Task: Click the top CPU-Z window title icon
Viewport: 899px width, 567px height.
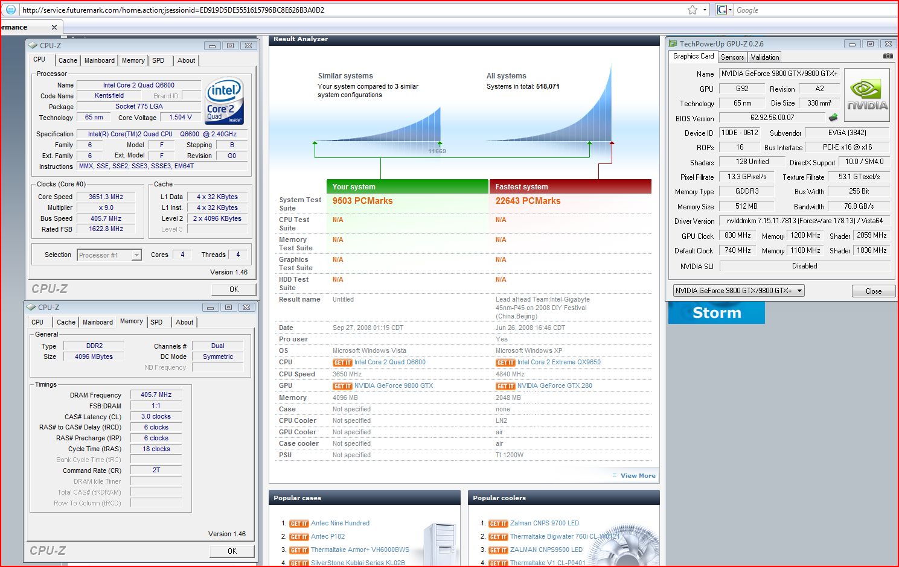Action: click(x=33, y=45)
